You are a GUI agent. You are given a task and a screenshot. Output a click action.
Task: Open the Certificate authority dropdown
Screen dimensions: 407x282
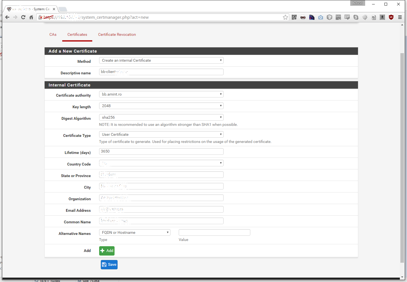tap(161, 94)
